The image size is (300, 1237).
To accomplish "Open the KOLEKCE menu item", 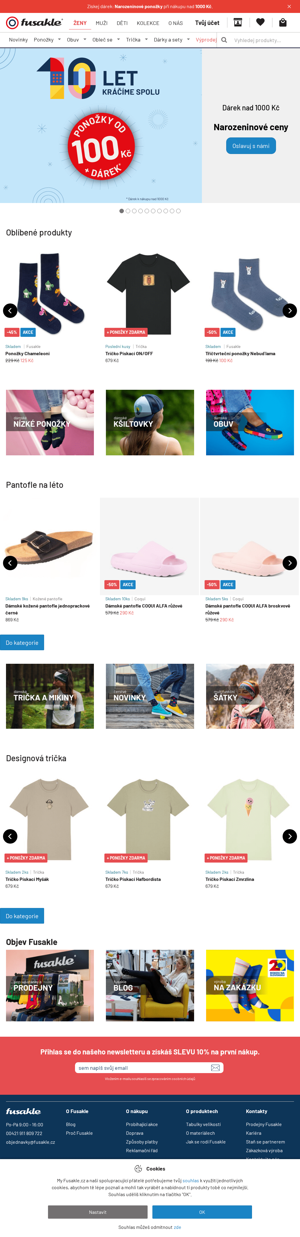I will [148, 23].
